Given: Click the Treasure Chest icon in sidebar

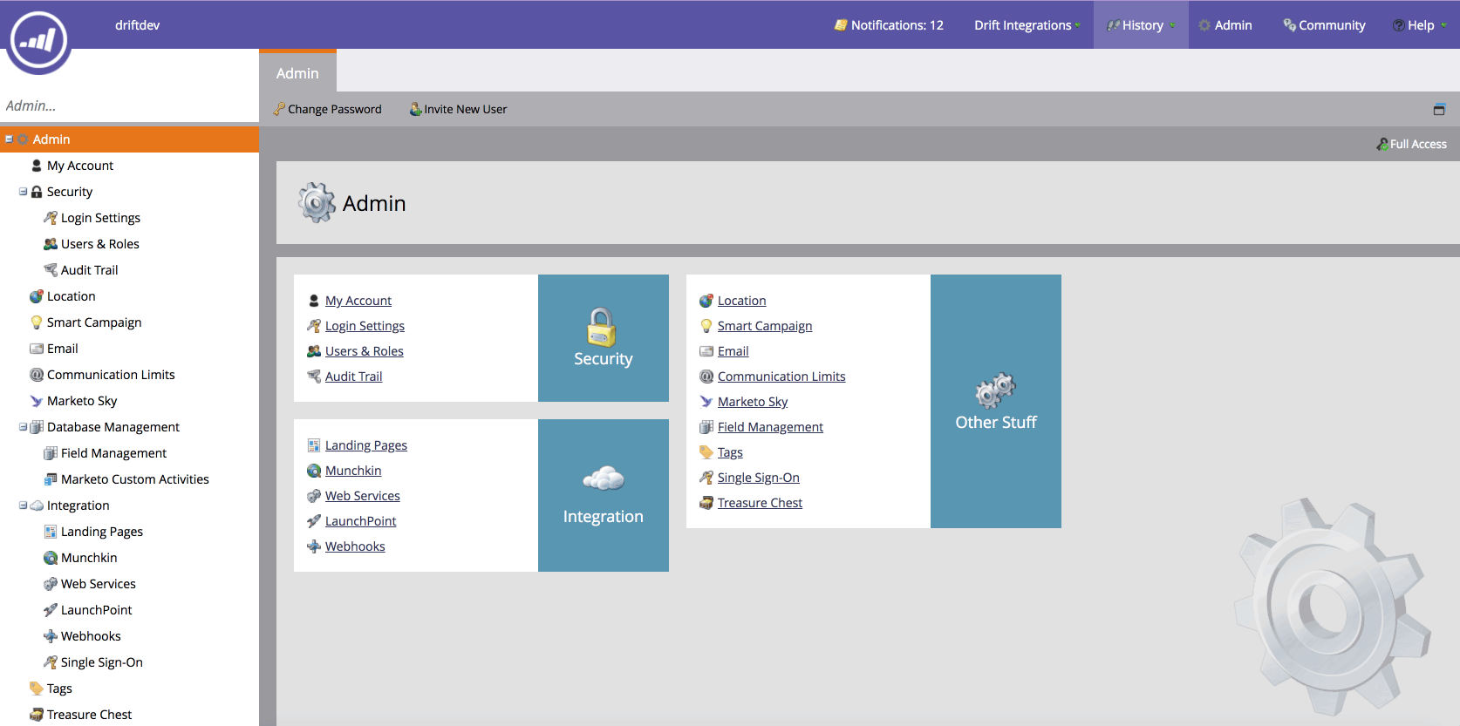Looking at the screenshot, I should click(37, 715).
